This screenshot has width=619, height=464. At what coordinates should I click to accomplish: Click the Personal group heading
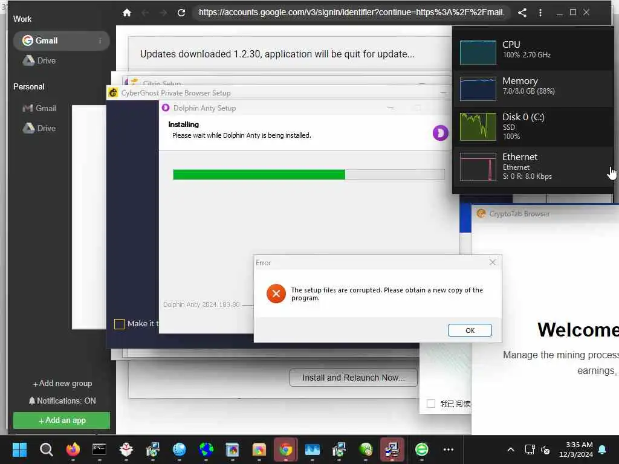pyautogui.click(x=29, y=86)
